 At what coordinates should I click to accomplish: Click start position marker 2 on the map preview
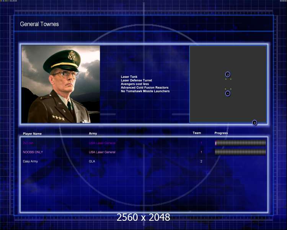point(228,74)
